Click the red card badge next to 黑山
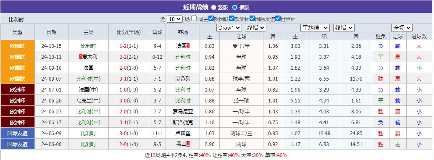Viewport: 434px width, 160px height. pos(188,144)
